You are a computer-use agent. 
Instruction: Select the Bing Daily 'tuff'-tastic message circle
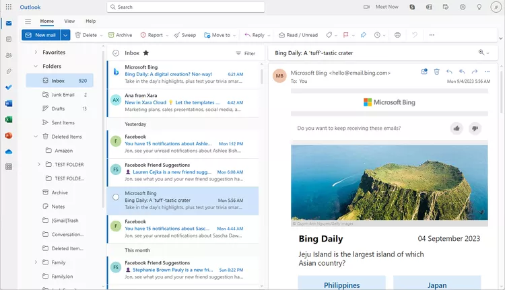116,197
